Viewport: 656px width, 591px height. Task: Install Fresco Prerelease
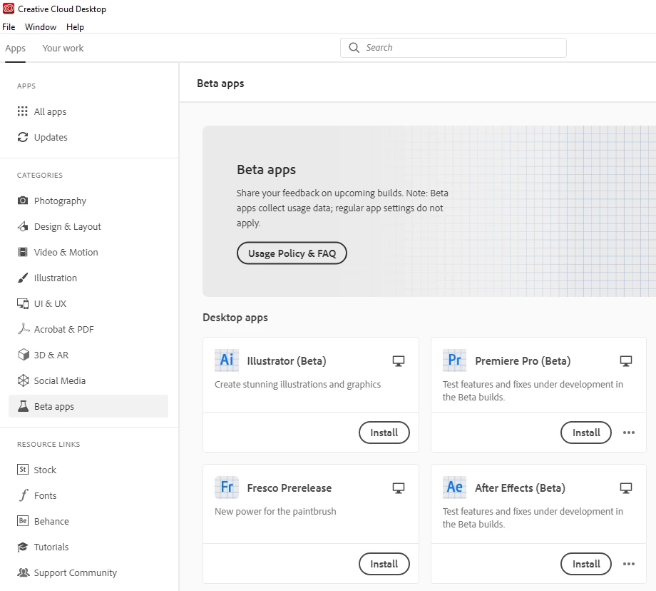(384, 564)
